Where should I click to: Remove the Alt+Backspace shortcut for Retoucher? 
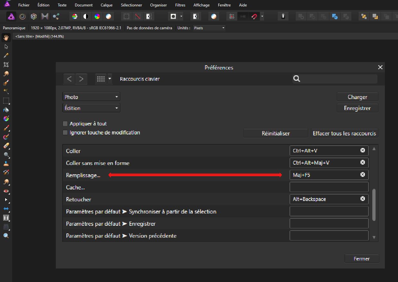click(363, 199)
